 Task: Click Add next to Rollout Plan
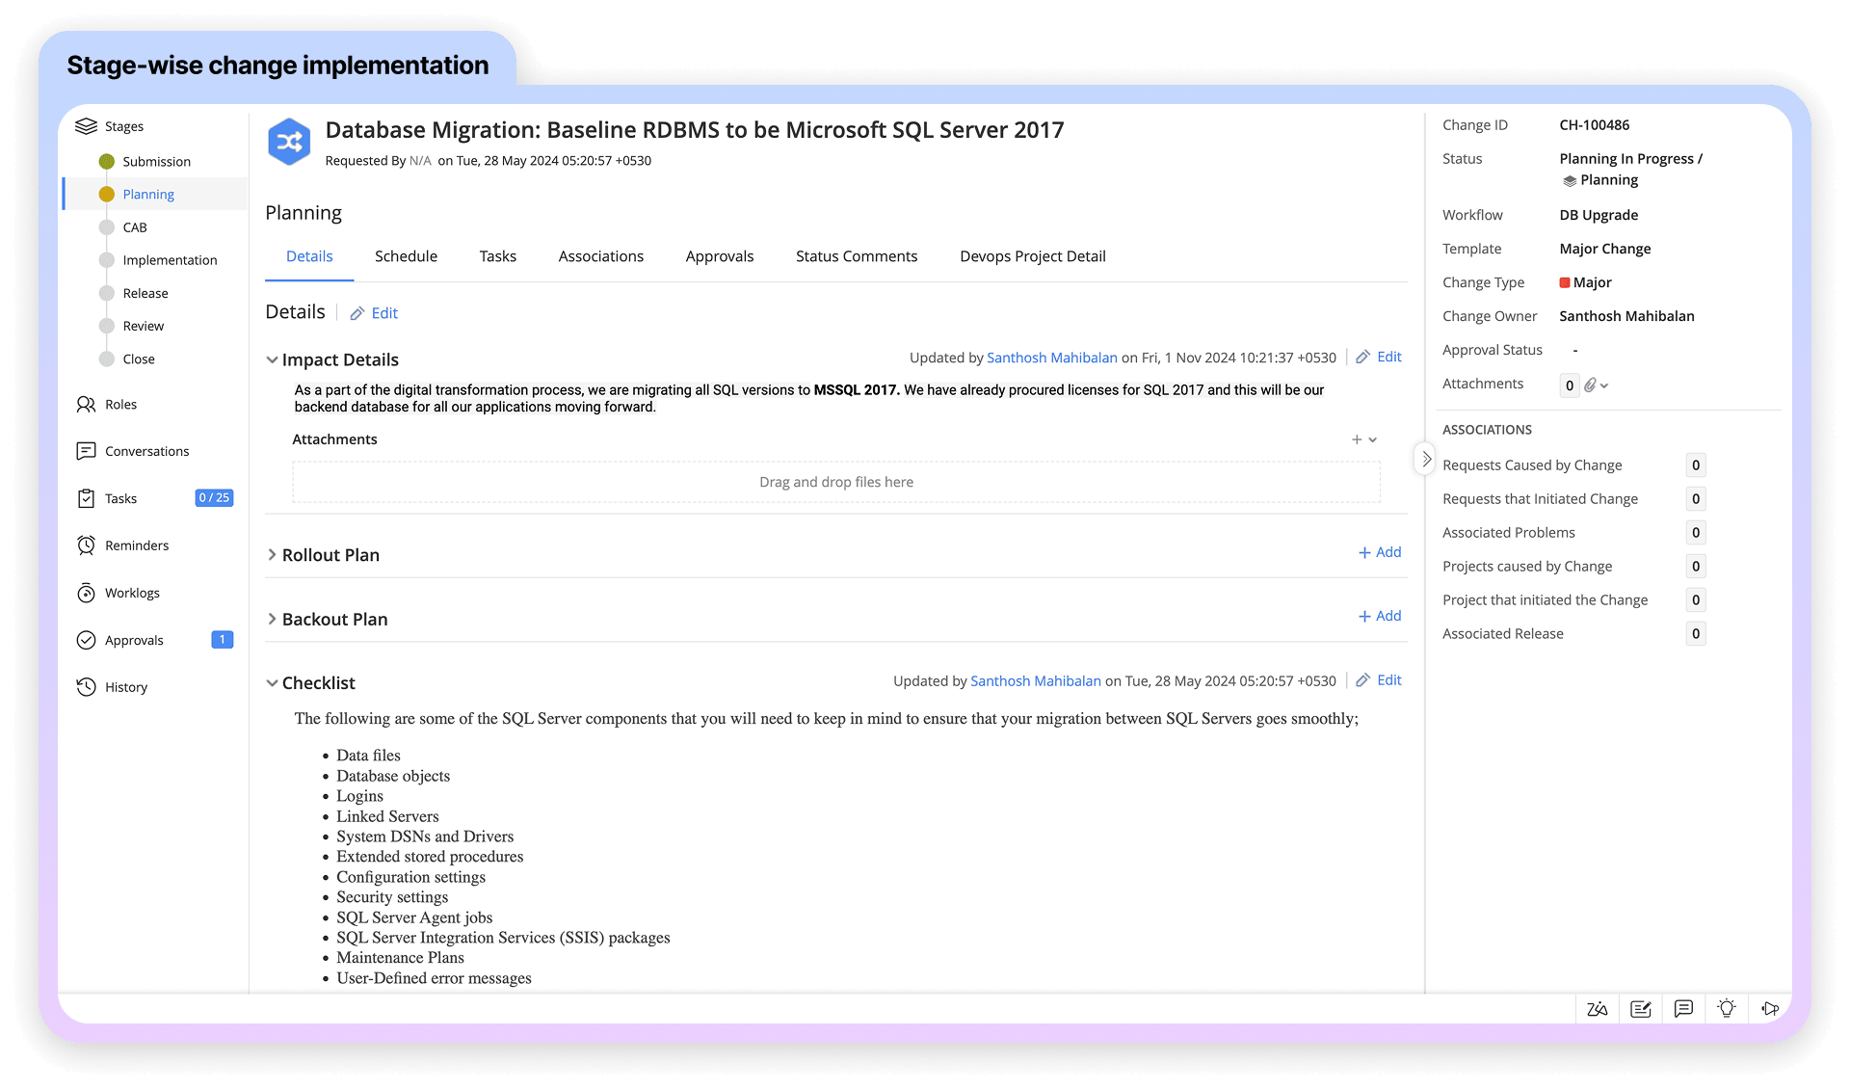[1380, 552]
